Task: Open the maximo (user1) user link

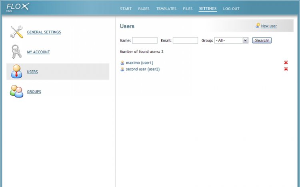Action: (139, 63)
